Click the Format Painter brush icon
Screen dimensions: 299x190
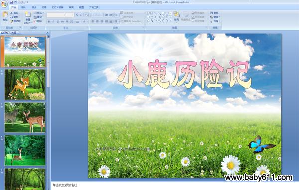[11, 21]
